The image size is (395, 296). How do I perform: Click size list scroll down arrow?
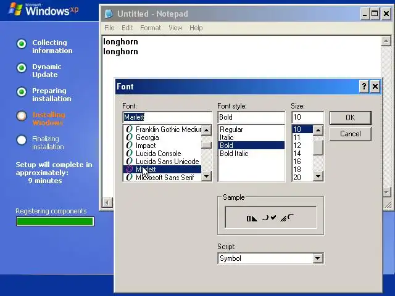pos(318,176)
